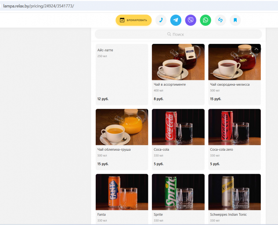
Task: Click the blue link icon
Action: point(220,20)
